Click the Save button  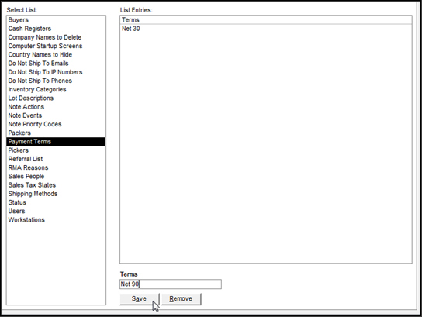[x=140, y=298]
